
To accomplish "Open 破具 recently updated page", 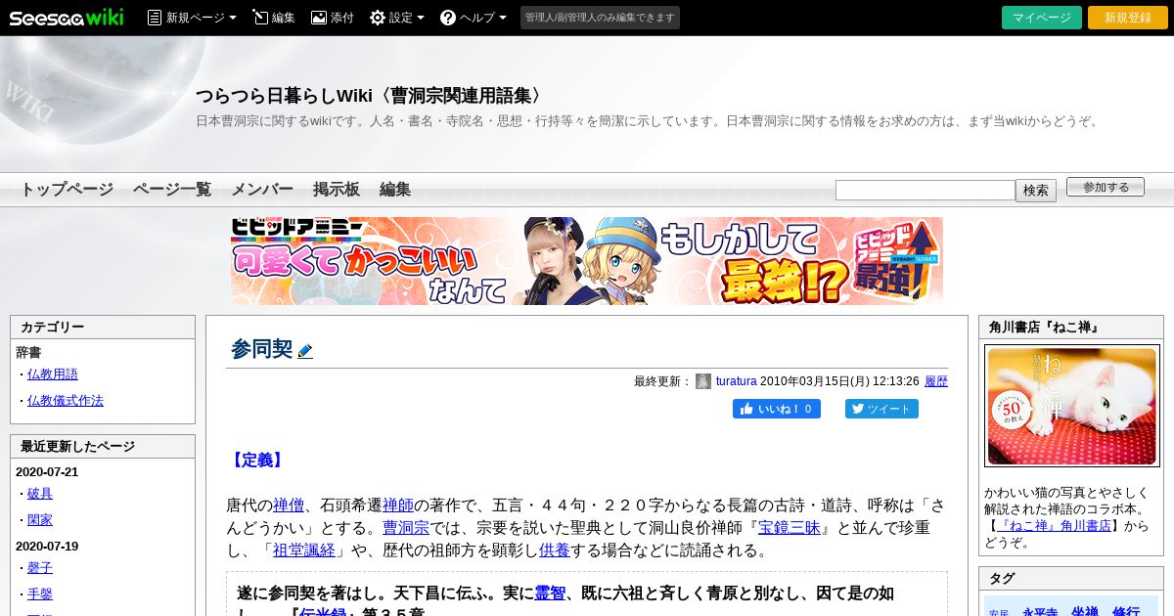I will tap(40, 494).
